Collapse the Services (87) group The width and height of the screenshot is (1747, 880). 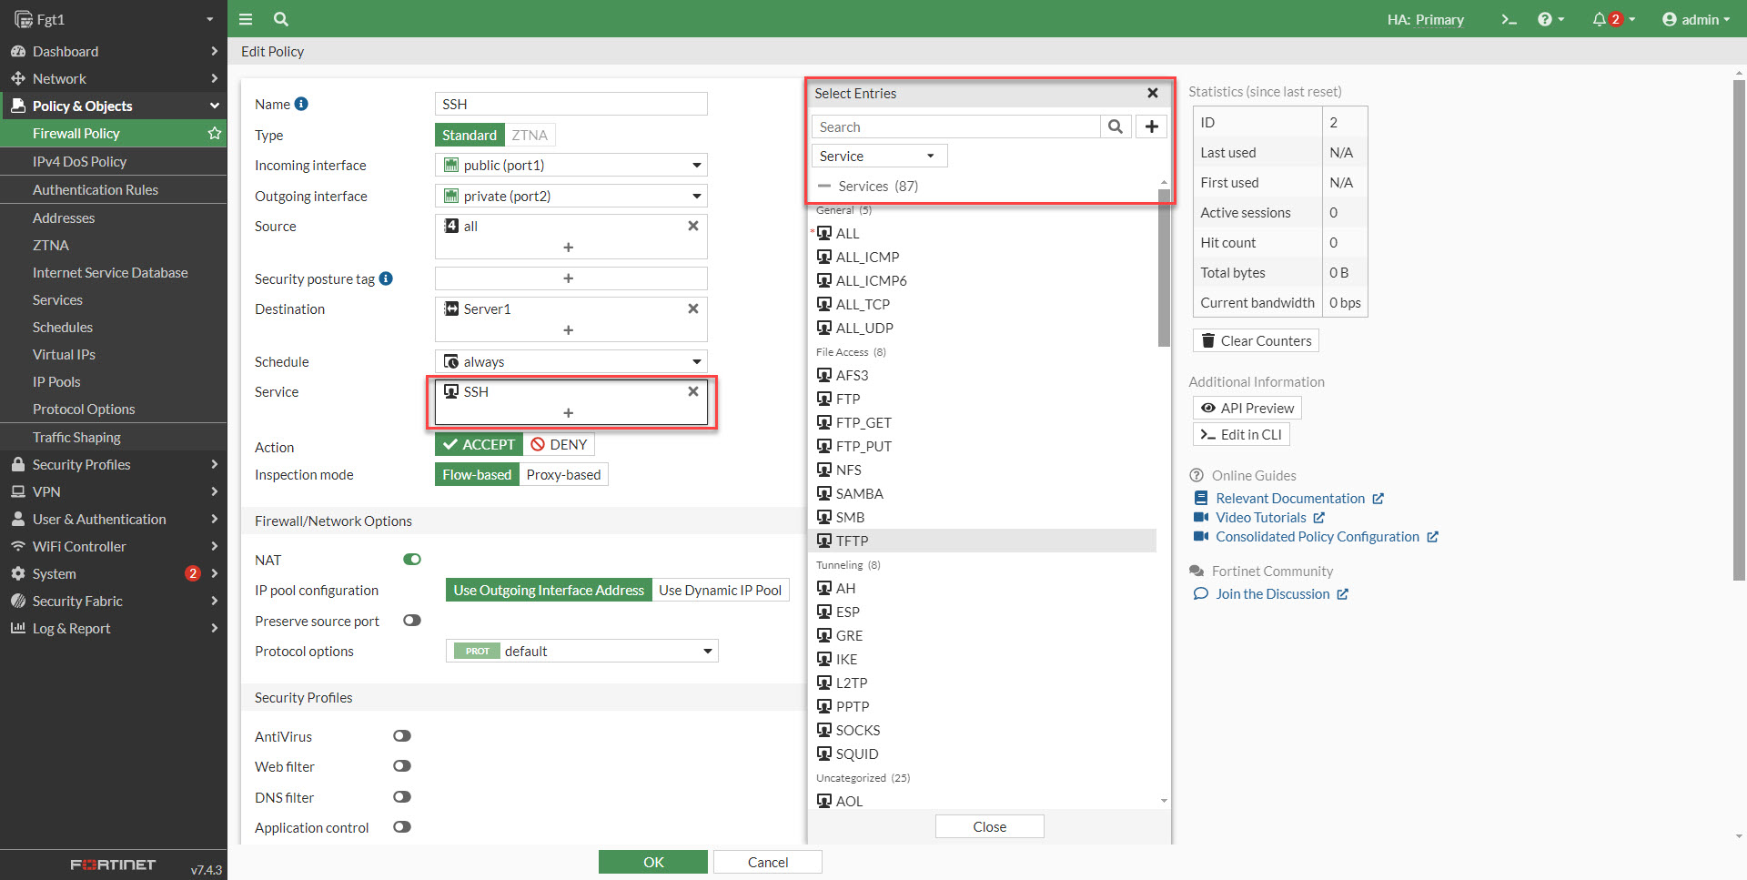[824, 186]
